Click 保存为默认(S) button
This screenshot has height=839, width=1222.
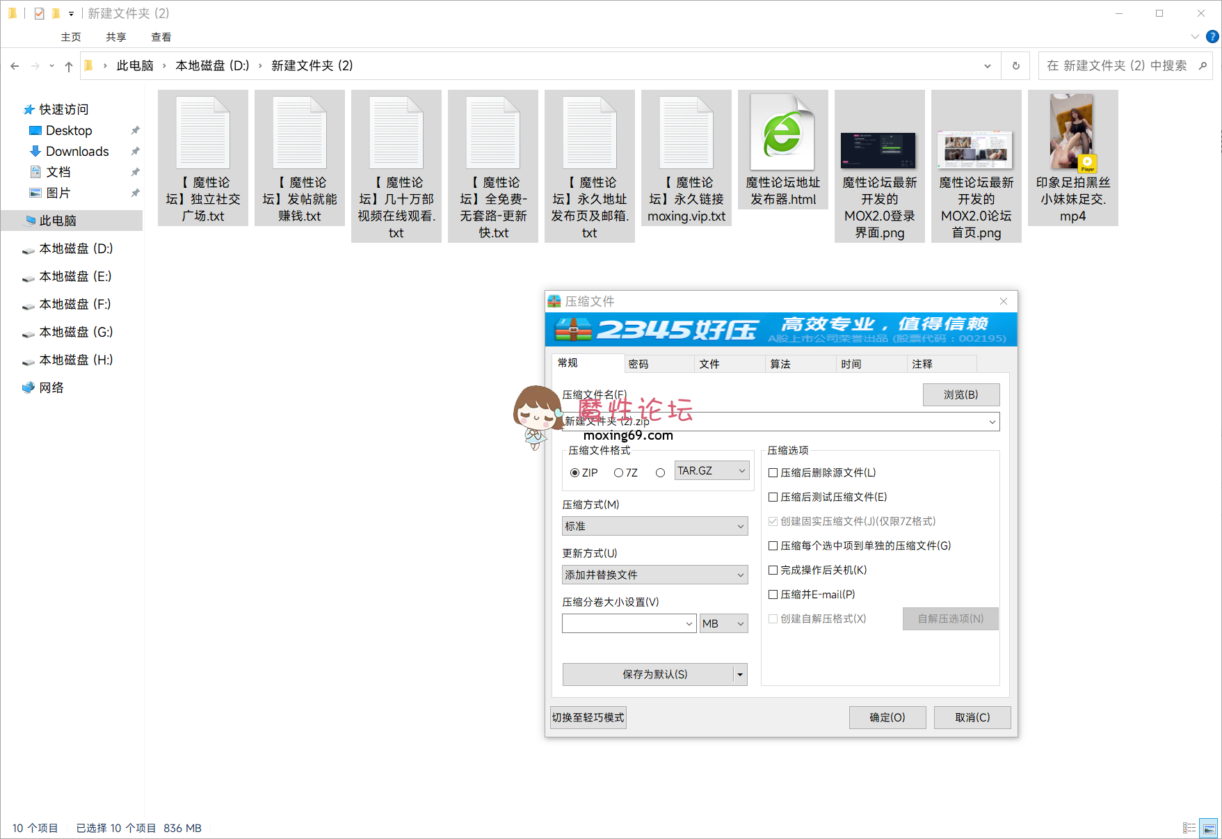[x=648, y=674]
